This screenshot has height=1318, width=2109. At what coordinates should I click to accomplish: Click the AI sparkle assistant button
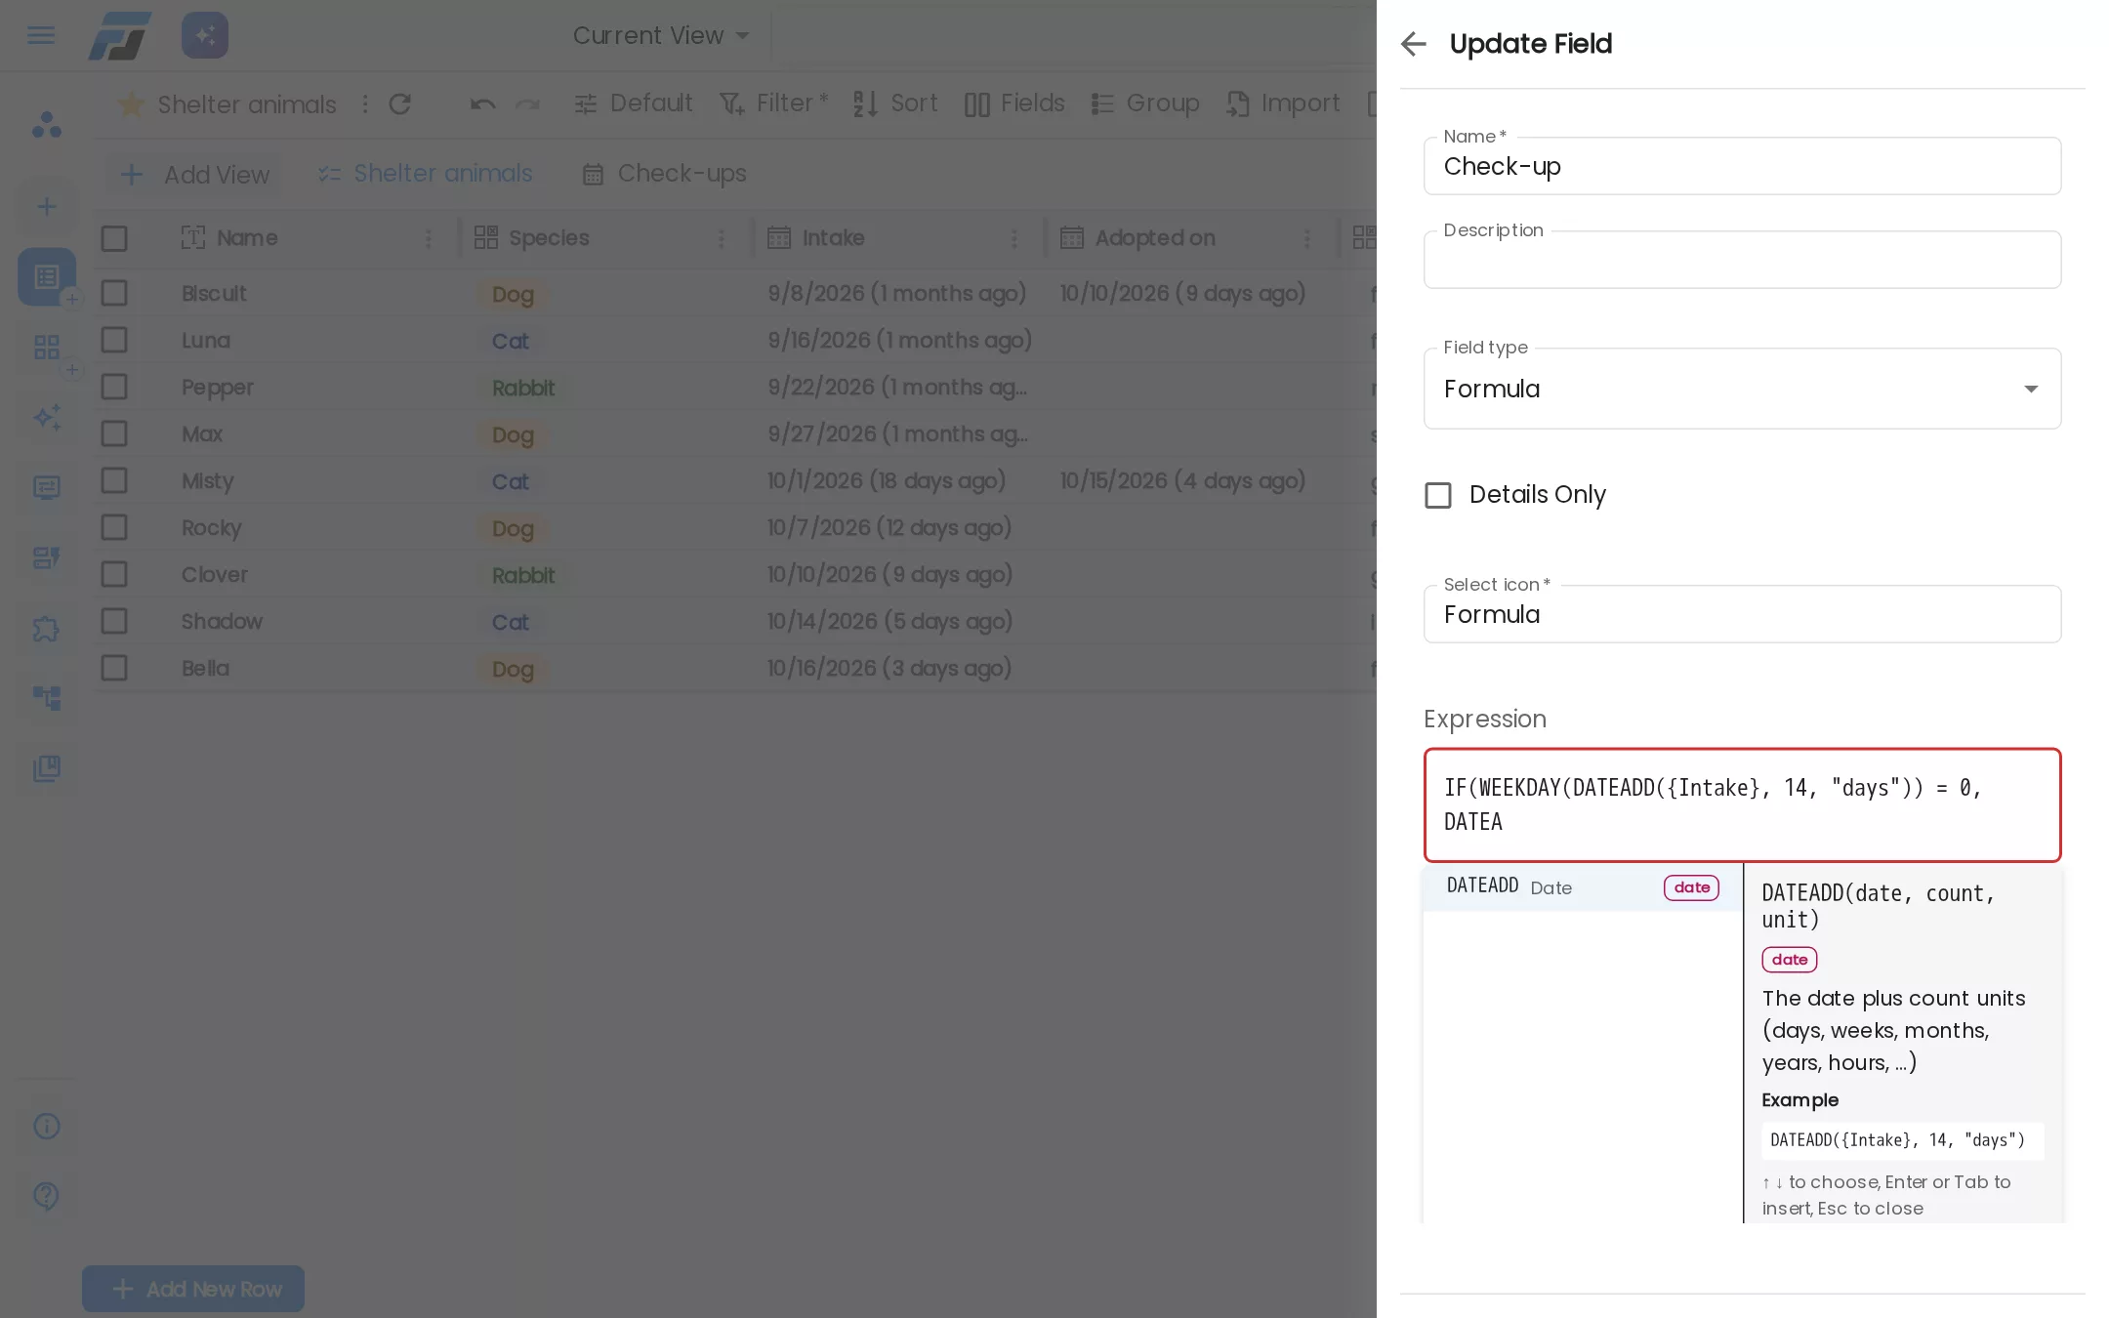pyautogui.click(x=204, y=35)
